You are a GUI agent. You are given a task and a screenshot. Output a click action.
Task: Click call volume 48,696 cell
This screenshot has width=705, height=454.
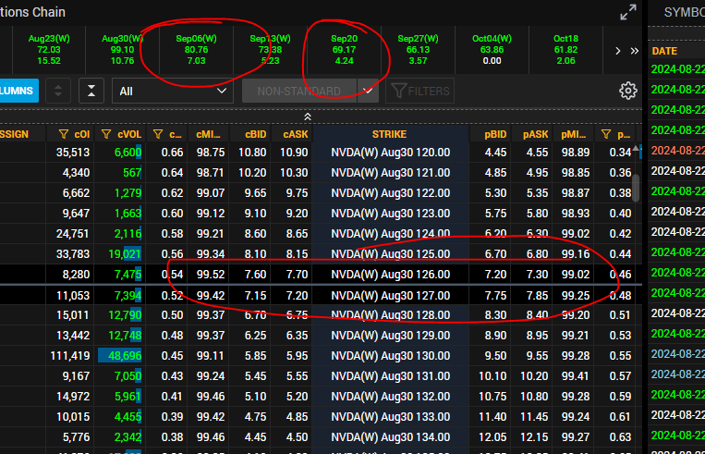pos(119,356)
